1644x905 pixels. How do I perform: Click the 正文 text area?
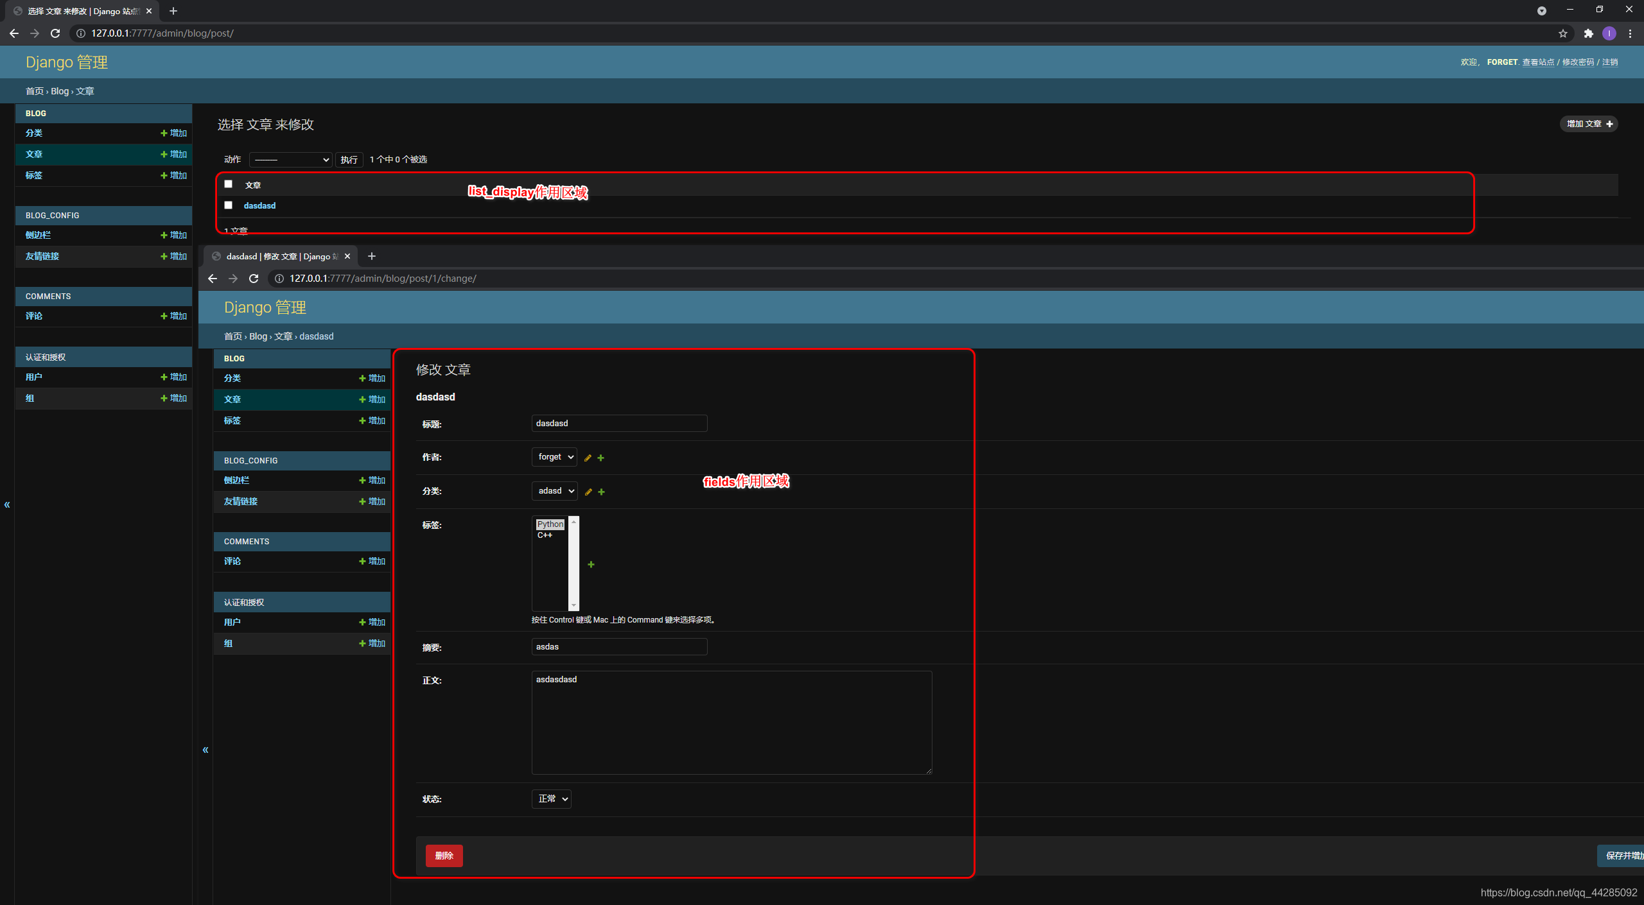click(731, 722)
